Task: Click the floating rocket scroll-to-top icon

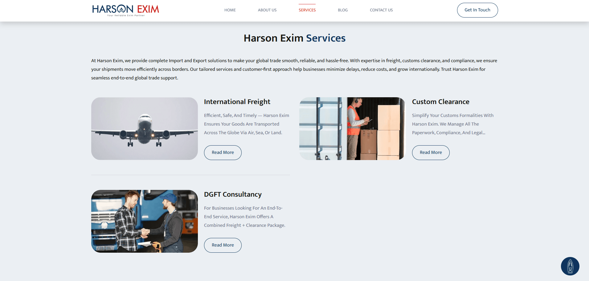Action: 570,266
